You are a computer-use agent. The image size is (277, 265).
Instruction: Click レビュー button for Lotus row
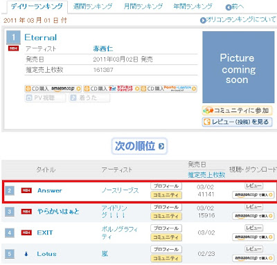tap(253, 249)
